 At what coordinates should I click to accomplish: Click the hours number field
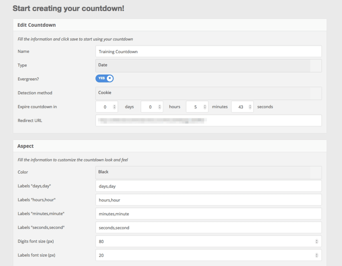[x=152, y=106]
